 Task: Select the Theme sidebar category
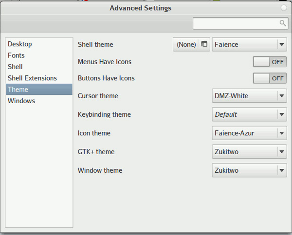coord(18,90)
